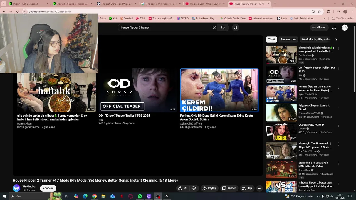
Task: Open Netflix from the taskbar
Action: (x=122, y=196)
